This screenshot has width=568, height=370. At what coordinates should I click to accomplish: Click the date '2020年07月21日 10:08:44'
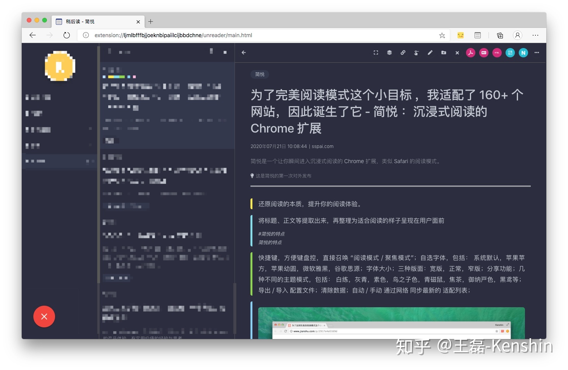pyautogui.click(x=278, y=146)
